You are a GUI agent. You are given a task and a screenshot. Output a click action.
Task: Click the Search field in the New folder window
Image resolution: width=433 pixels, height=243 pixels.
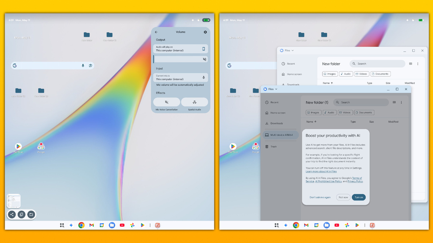(377, 64)
